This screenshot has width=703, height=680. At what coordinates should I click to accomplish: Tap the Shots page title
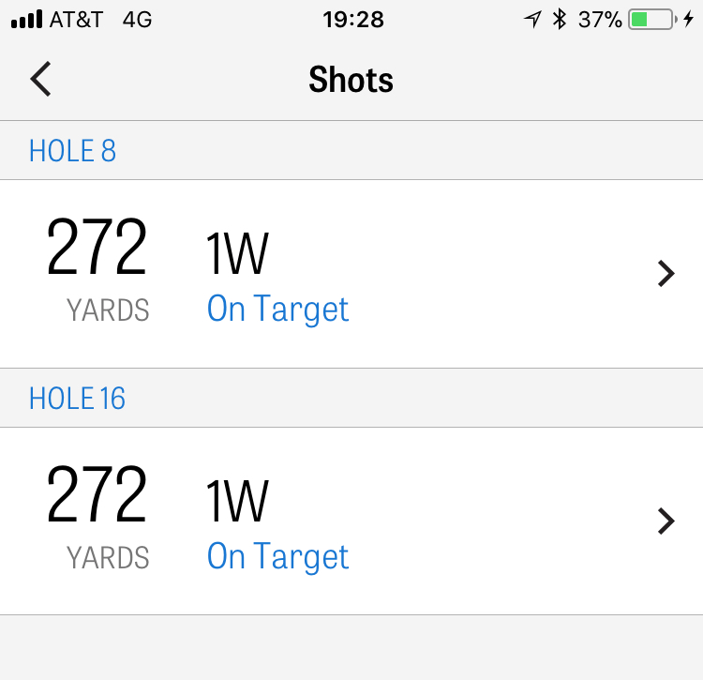pos(351,81)
